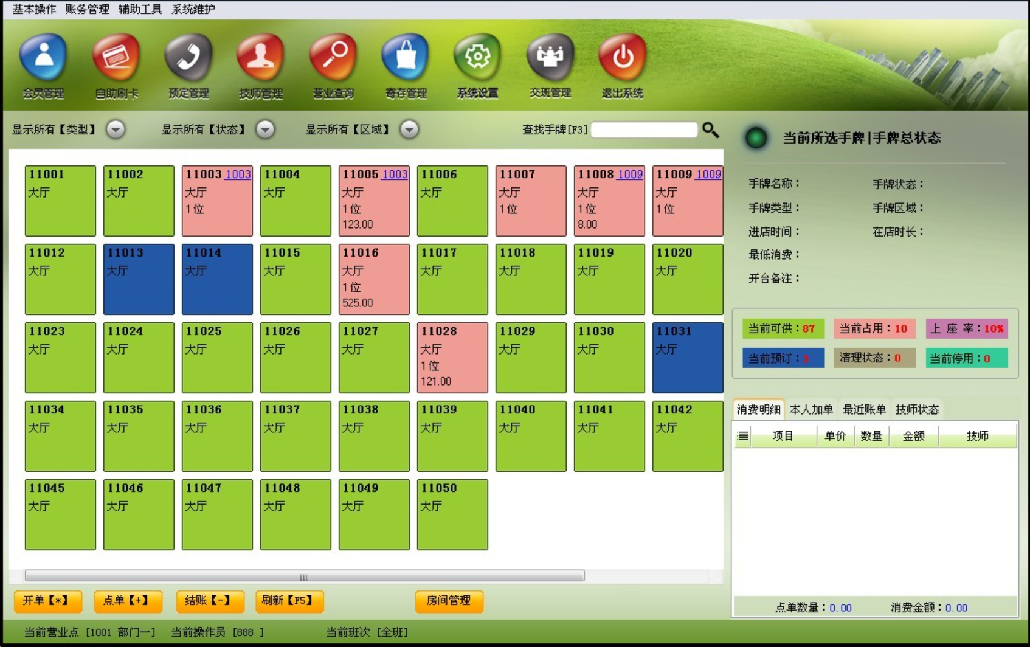Open the 技师管理 technician icon
This screenshot has width=1030, height=647.
[x=261, y=58]
